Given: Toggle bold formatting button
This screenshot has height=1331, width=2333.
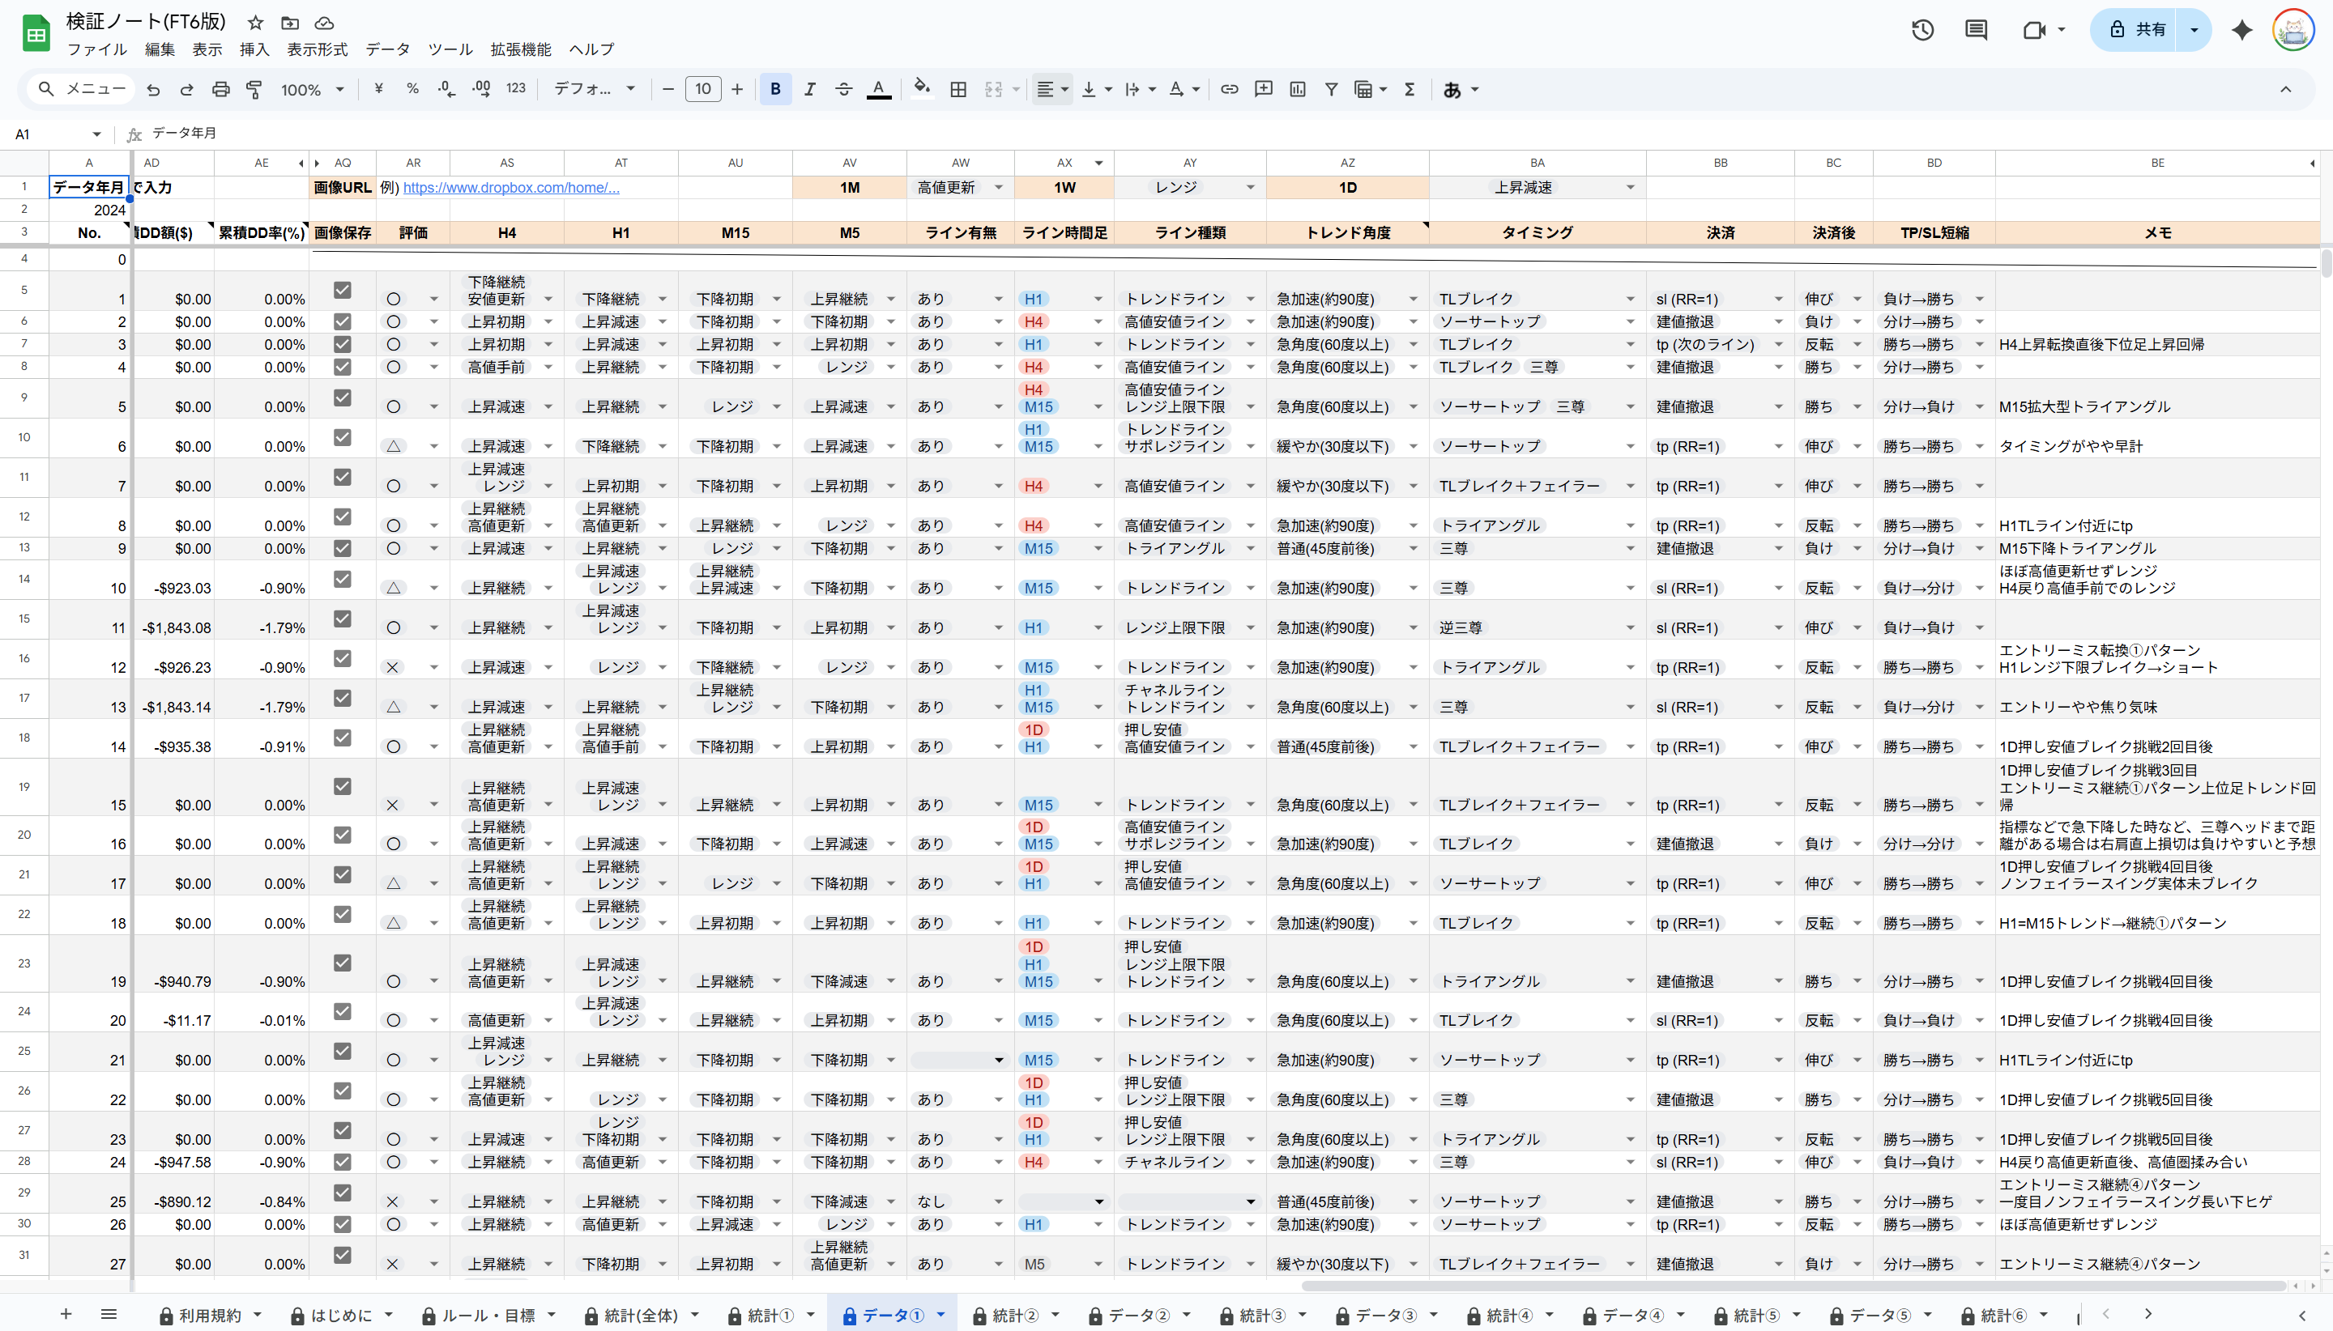Looking at the screenshot, I should pos(774,90).
